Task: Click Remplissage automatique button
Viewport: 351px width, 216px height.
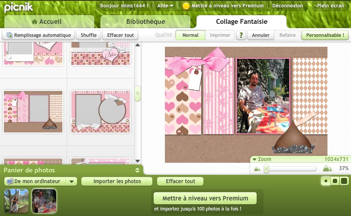Action: click(38, 35)
